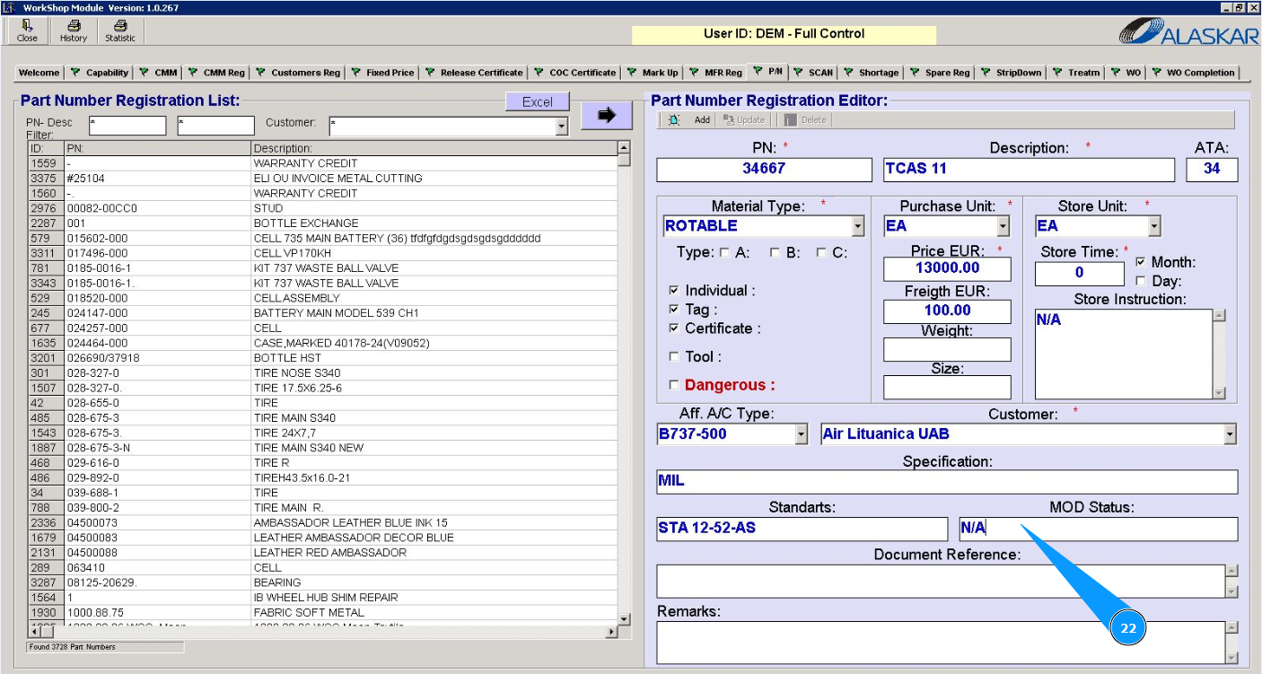Screen dimensions: 1262x674
Task: Enable the Dangerous checkbox
Action: [674, 386]
